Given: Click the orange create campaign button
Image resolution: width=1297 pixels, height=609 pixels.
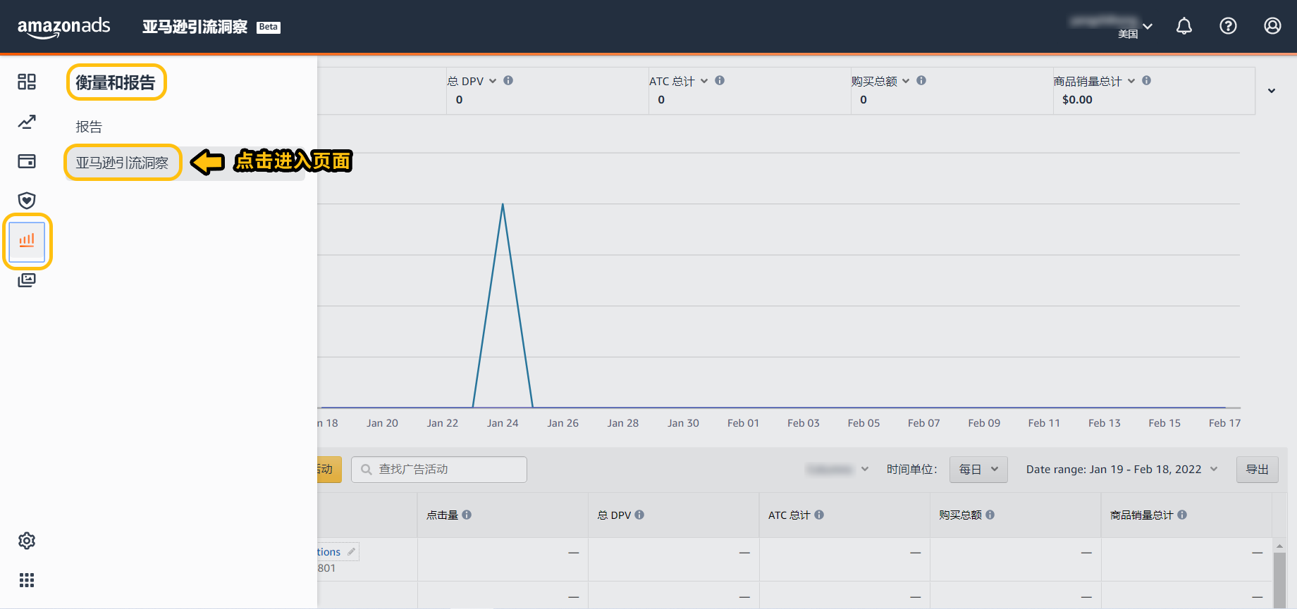Looking at the screenshot, I should tap(329, 470).
